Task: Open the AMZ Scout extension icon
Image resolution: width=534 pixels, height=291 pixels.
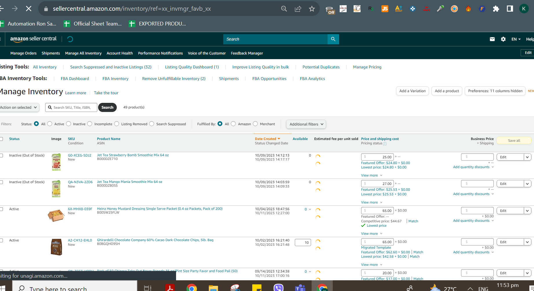Action: 399,9
